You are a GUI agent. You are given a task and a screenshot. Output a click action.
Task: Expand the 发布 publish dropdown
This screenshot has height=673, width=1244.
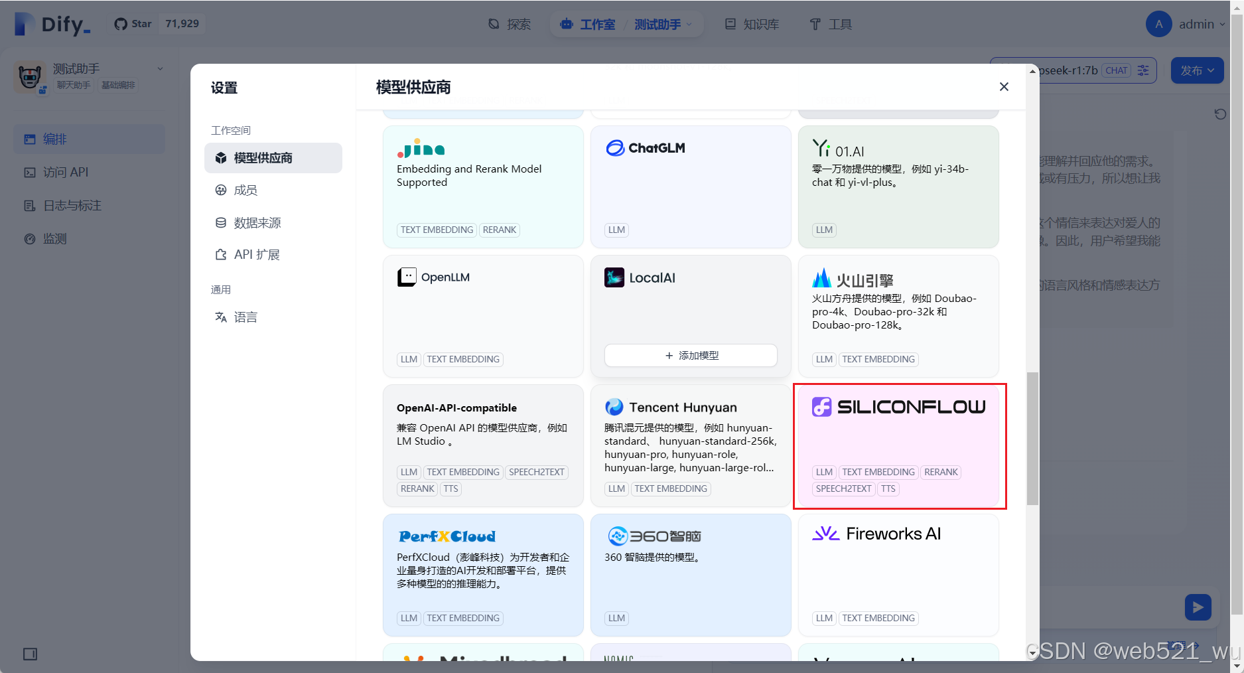click(x=1197, y=70)
